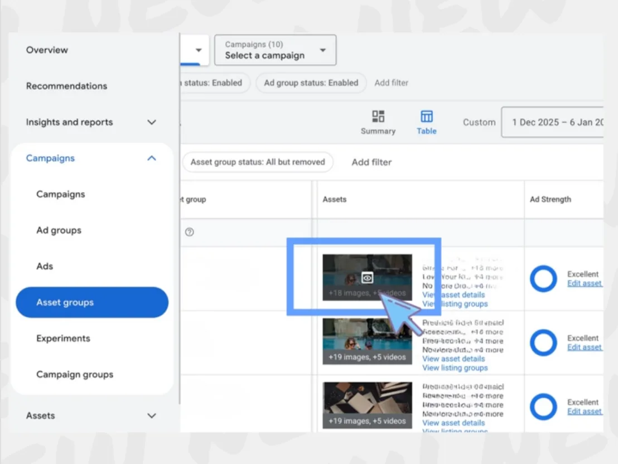Open the Ad groups page
The height and width of the screenshot is (464, 618).
point(59,230)
